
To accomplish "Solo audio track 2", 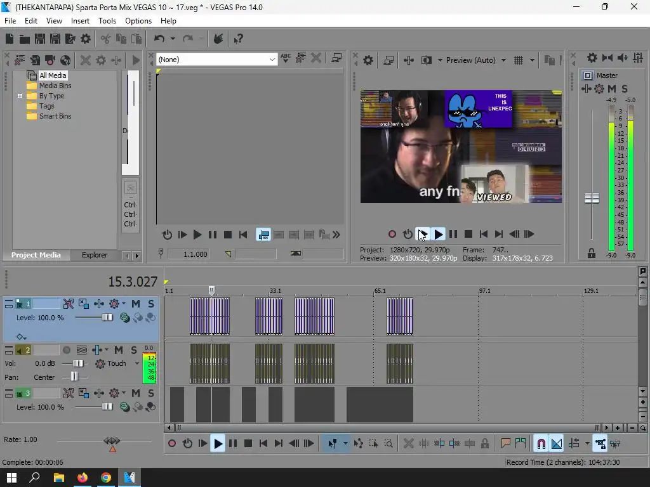I will click(133, 350).
